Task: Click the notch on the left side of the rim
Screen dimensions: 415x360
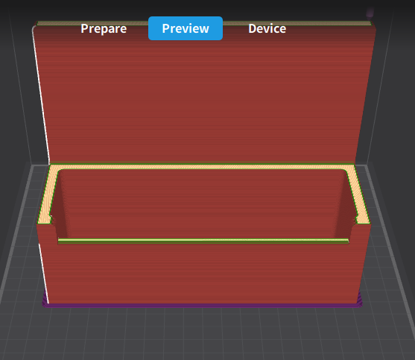Action: [x=52, y=220]
